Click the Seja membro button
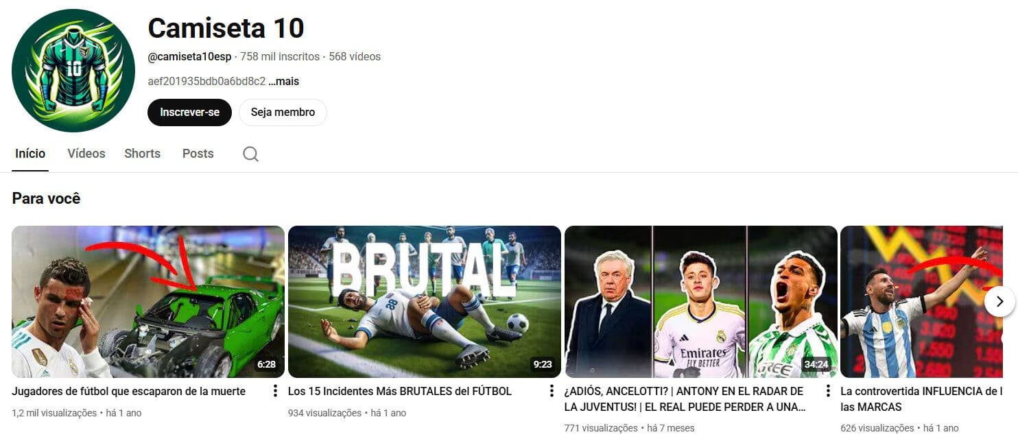The height and width of the screenshot is (439, 1018). (x=283, y=112)
